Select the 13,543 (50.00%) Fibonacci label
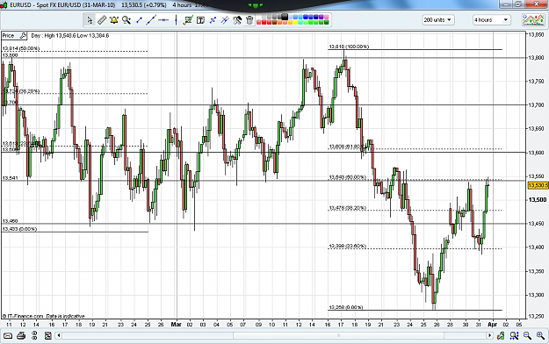Screen dimensions: 549x344 347,177
